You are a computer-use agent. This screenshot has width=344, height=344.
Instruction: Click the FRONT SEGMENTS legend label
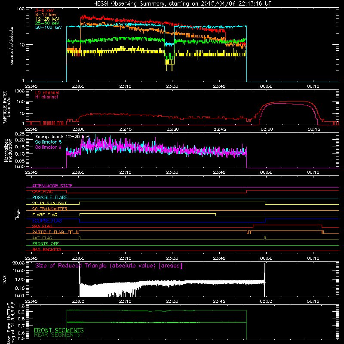[59, 330]
